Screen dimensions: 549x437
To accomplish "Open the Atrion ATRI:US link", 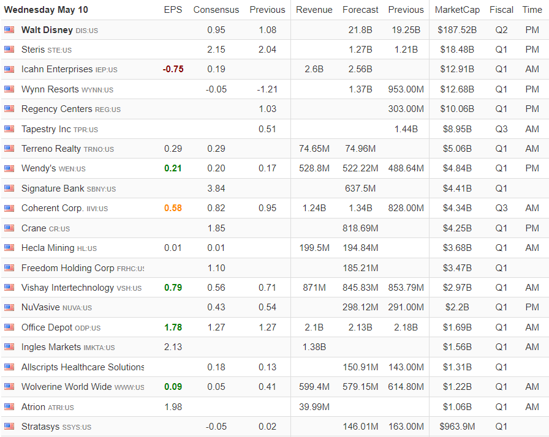I will (48, 407).
